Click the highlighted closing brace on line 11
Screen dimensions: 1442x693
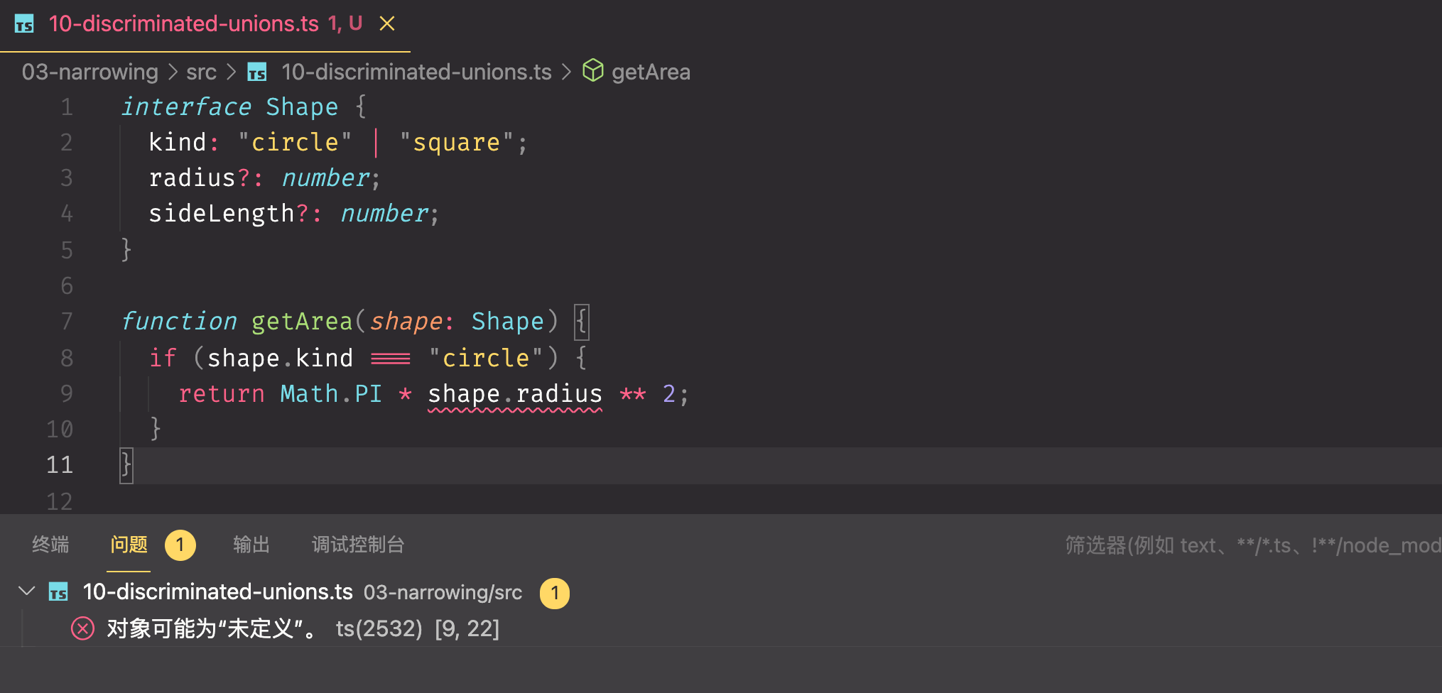(126, 466)
